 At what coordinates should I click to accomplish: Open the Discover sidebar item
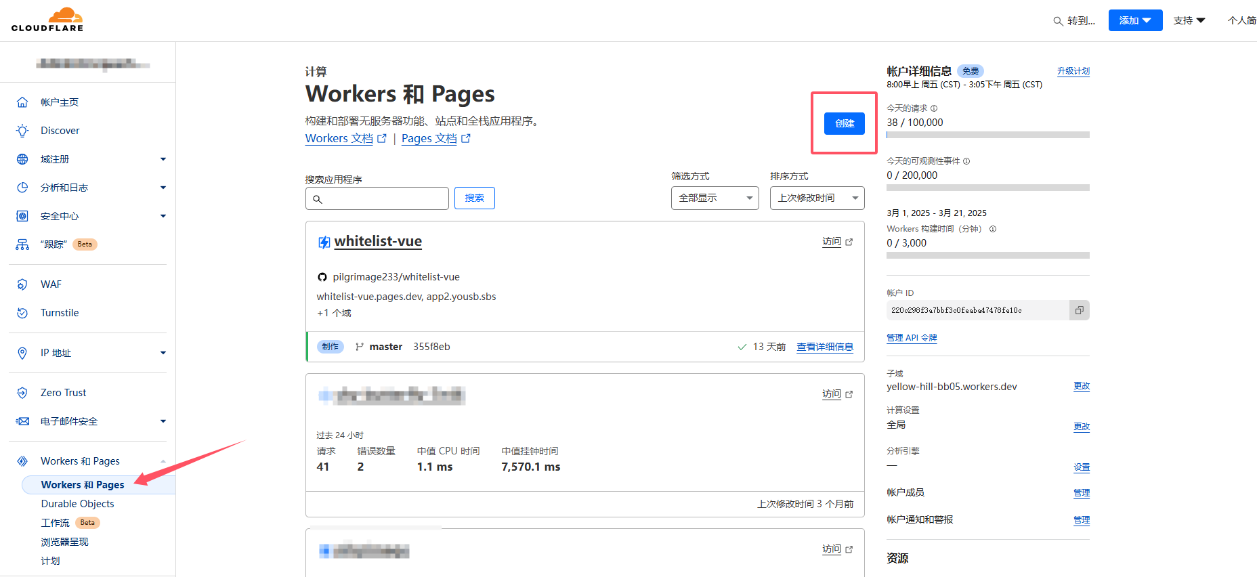60,131
